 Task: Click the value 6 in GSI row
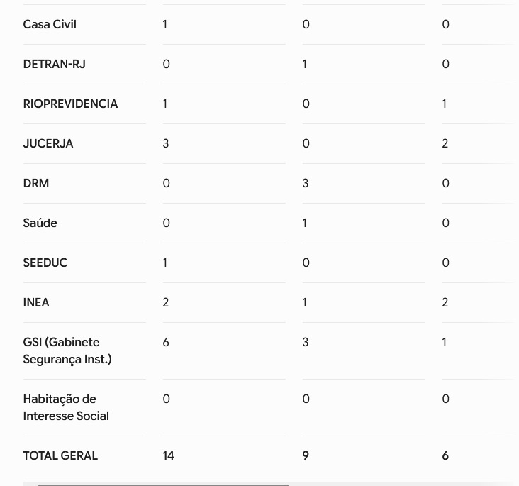click(166, 342)
